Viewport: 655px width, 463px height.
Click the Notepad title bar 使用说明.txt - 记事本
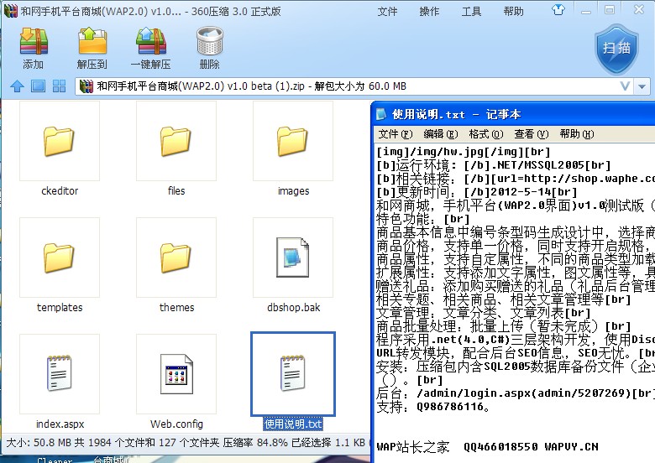[x=513, y=114]
